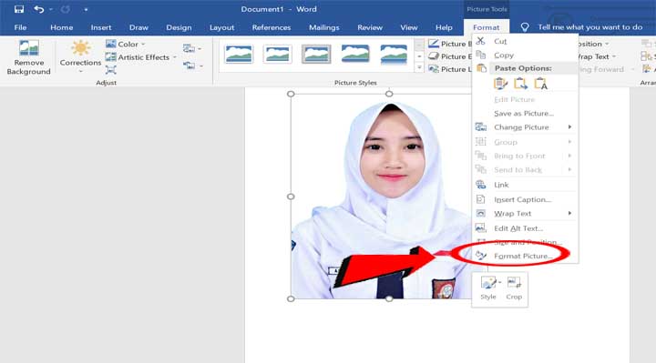Click the Compress Pictures icon under Artistic Effects
This screenshot has width=656, height=363.
[x=111, y=70]
